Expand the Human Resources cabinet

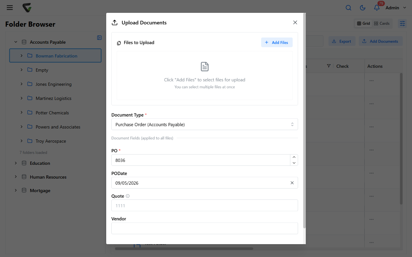15,177
